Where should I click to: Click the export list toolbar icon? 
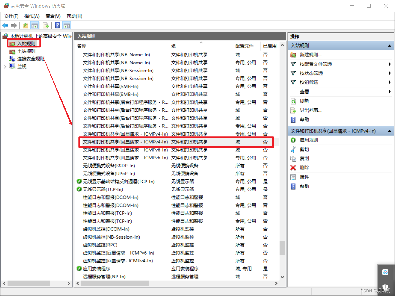click(46, 26)
